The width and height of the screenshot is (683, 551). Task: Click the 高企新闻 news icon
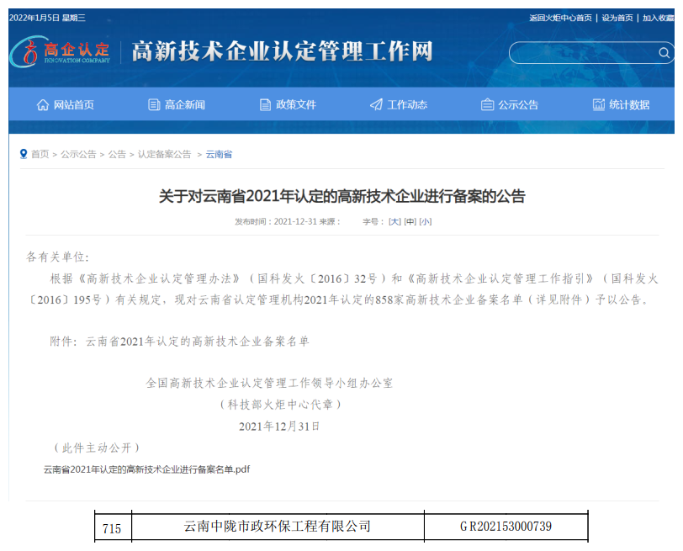click(x=154, y=105)
